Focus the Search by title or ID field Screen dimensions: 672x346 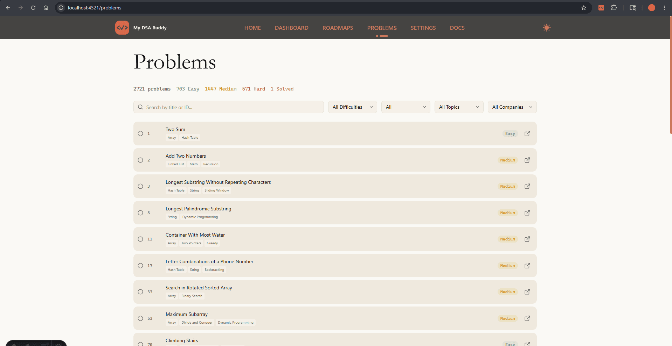click(x=228, y=107)
